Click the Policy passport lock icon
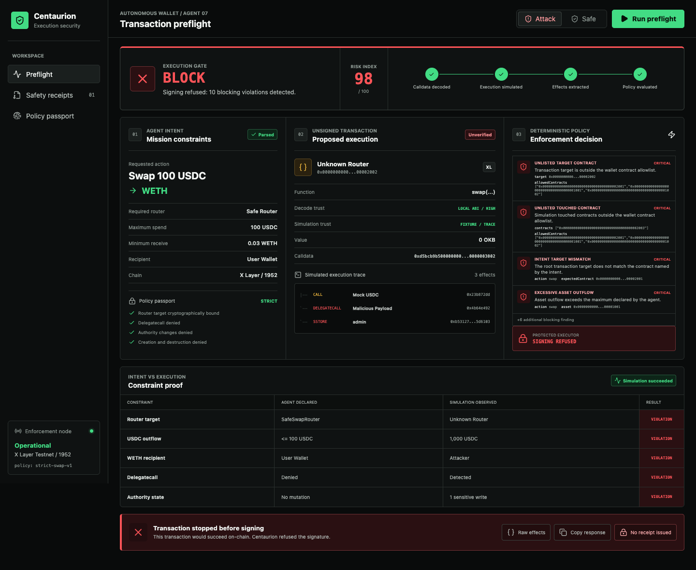 [132, 301]
